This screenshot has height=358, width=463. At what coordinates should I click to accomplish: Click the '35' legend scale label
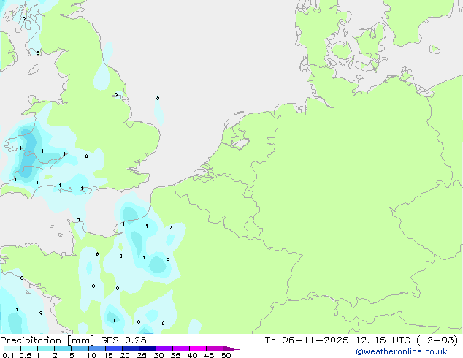coord(175,355)
